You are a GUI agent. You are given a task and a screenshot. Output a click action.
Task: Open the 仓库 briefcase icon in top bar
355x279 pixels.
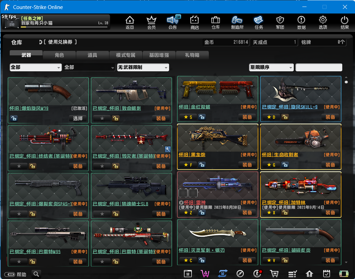click(x=215, y=22)
